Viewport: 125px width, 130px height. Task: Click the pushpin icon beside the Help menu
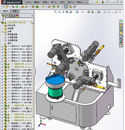pyautogui.click(x=86, y=2)
